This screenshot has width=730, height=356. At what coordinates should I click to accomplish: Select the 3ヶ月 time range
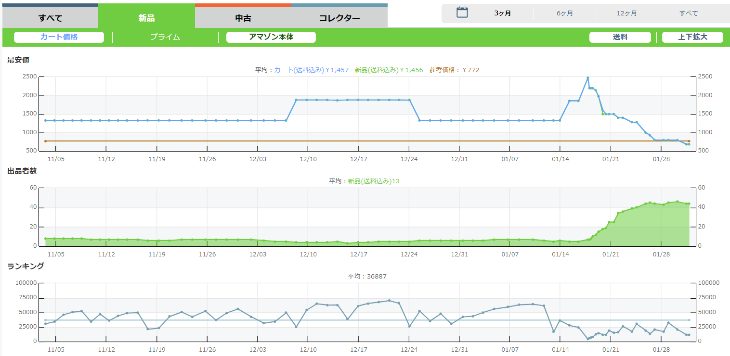tap(502, 13)
